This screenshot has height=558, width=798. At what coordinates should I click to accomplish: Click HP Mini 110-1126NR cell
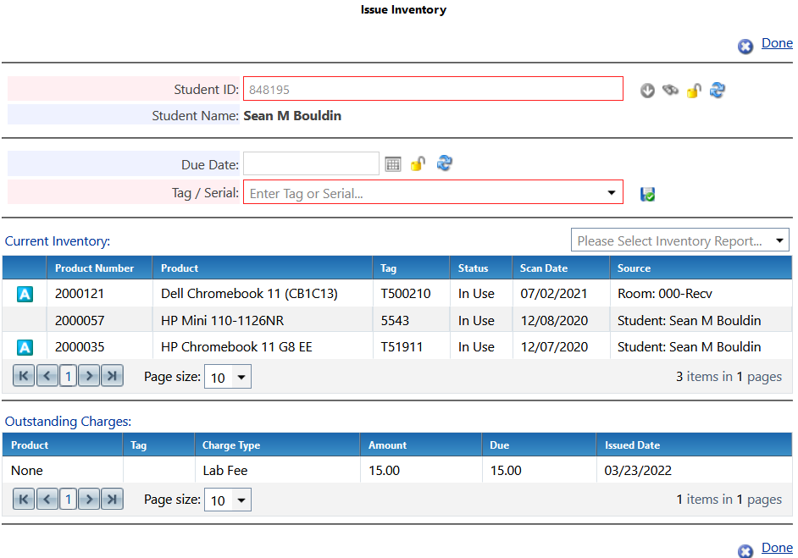pos(223,320)
